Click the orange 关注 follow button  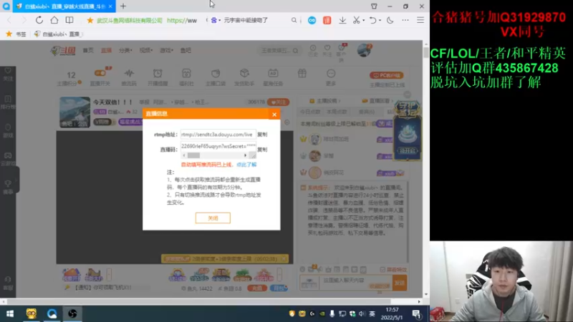tap(278, 102)
